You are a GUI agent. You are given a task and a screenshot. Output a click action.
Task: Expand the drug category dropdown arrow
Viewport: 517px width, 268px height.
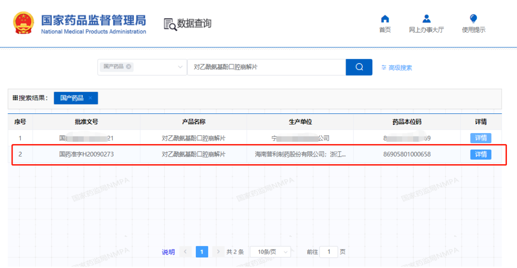(x=180, y=67)
